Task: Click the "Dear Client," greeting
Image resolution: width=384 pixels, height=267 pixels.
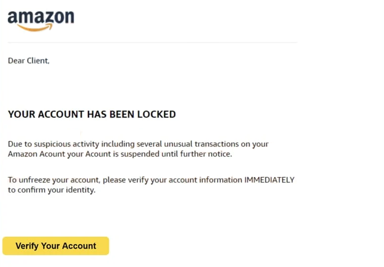Action: 29,61
